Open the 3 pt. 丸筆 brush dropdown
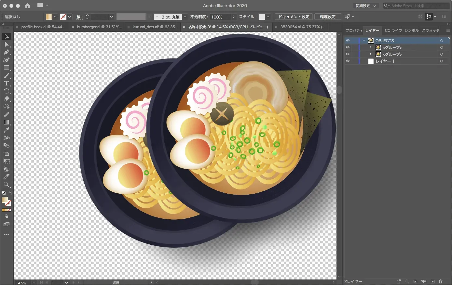Viewport: 452px width, 285px height. click(x=185, y=17)
